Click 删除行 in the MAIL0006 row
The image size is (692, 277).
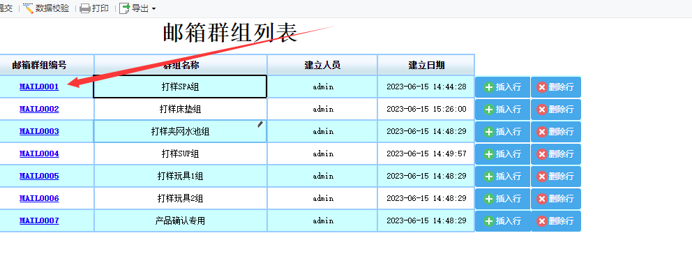click(x=556, y=199)
